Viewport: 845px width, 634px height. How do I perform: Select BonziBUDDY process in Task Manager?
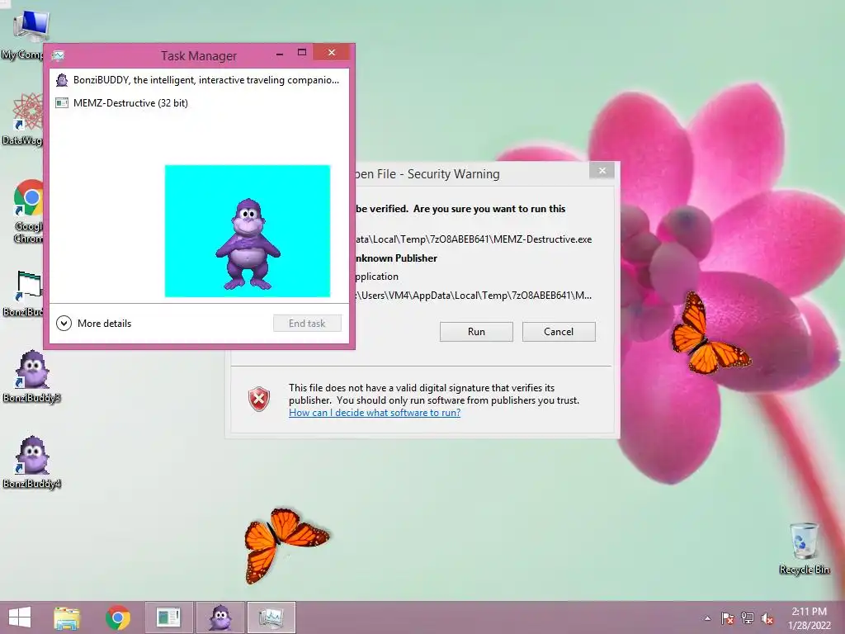199,80
